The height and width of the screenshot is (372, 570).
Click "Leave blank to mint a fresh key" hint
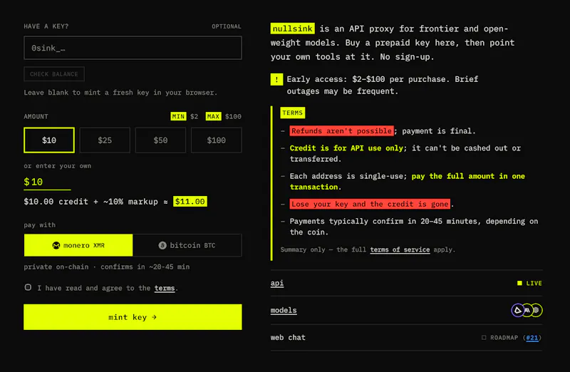click(120, 93)
